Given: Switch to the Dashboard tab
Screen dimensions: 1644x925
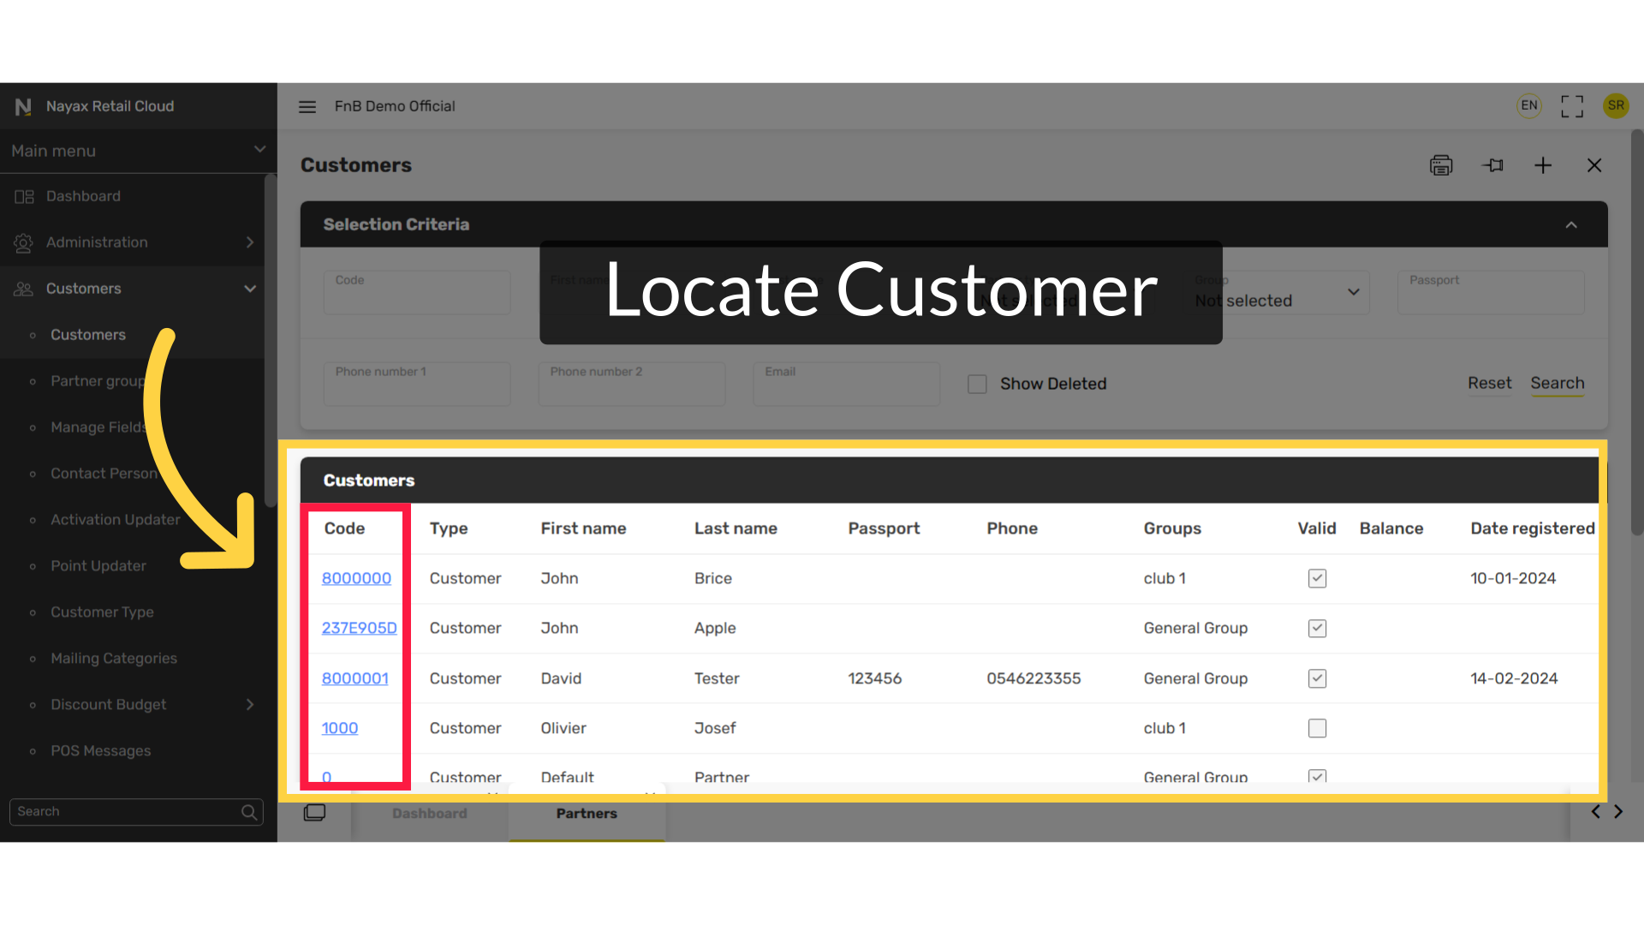Looking at the screenshot, I should [430, 814].
